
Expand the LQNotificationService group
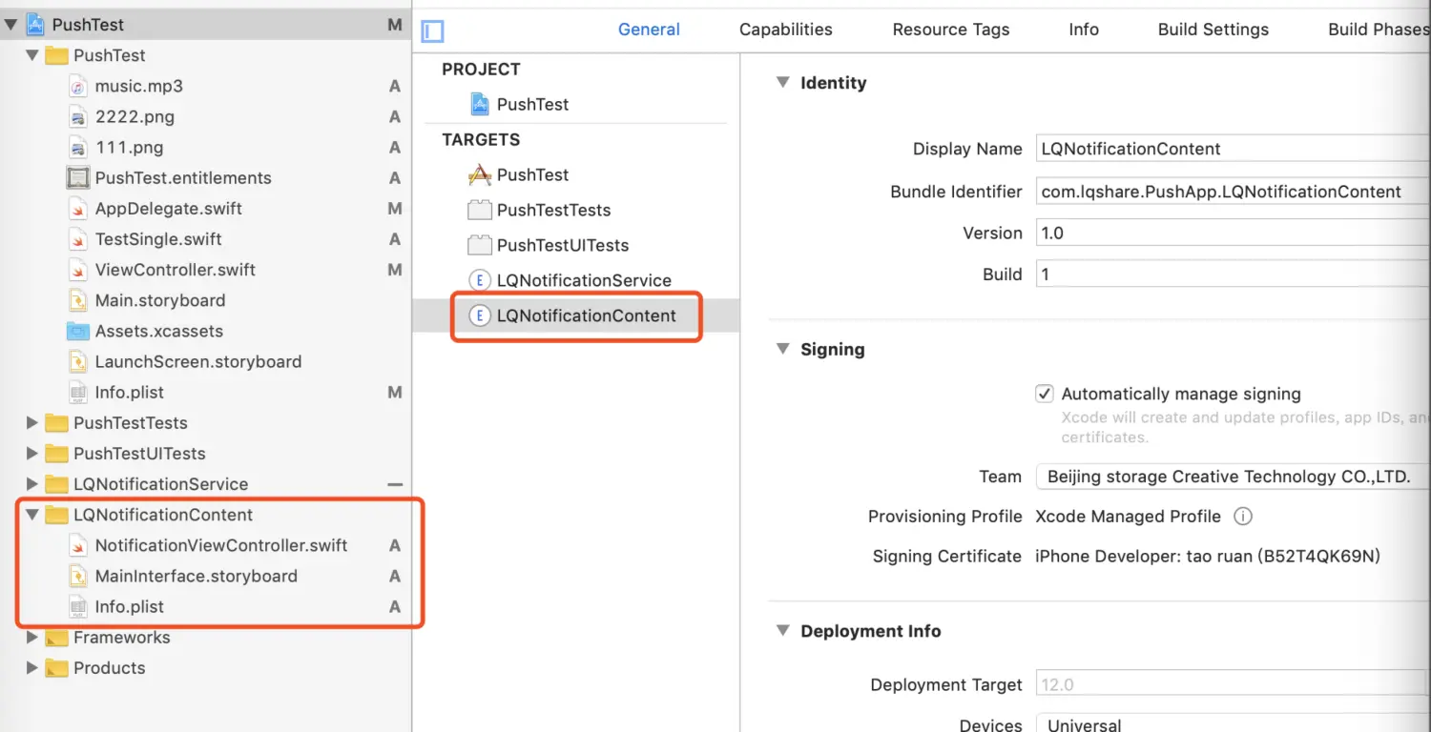32,484
